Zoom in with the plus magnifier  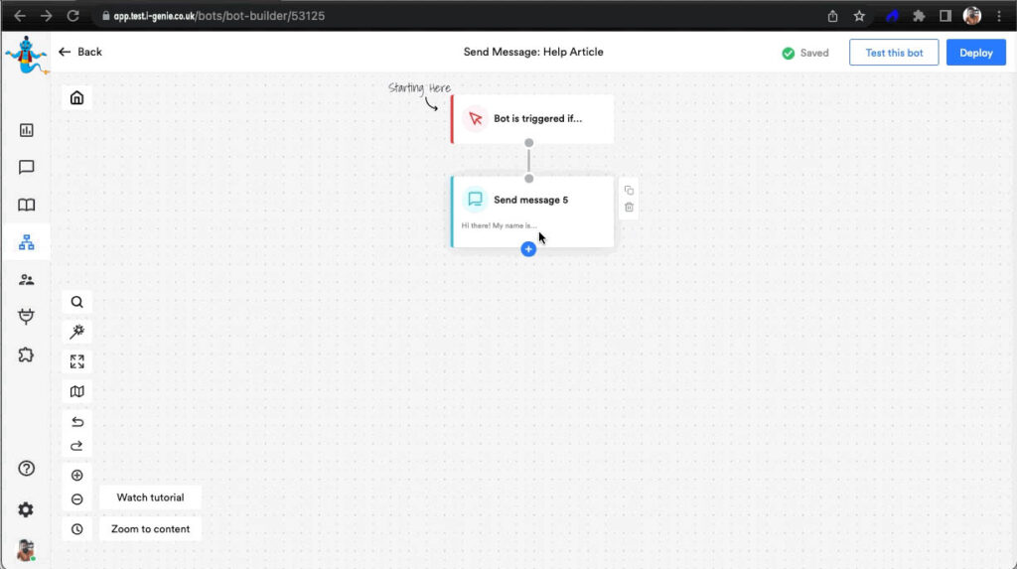pos(76,476)
